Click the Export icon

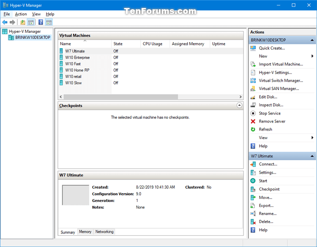pos(253,206)
